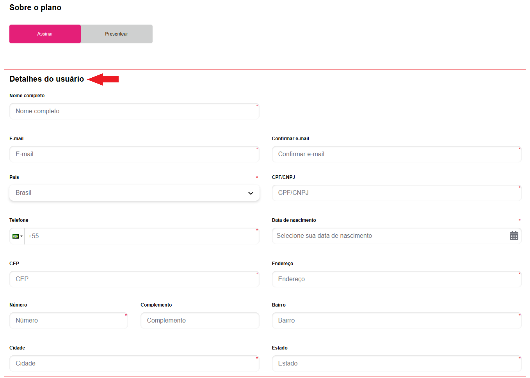
Task: Click the Bairro input field
Action: (396, 321)
